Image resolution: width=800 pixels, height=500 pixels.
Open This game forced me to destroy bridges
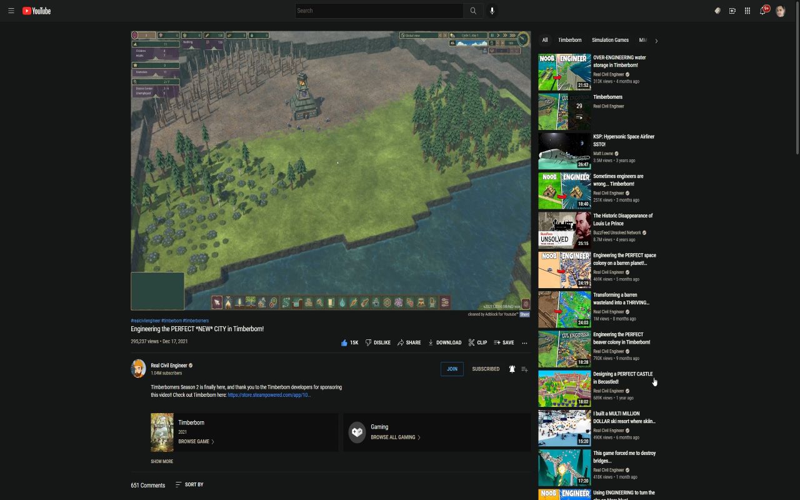tap(564, 467)
